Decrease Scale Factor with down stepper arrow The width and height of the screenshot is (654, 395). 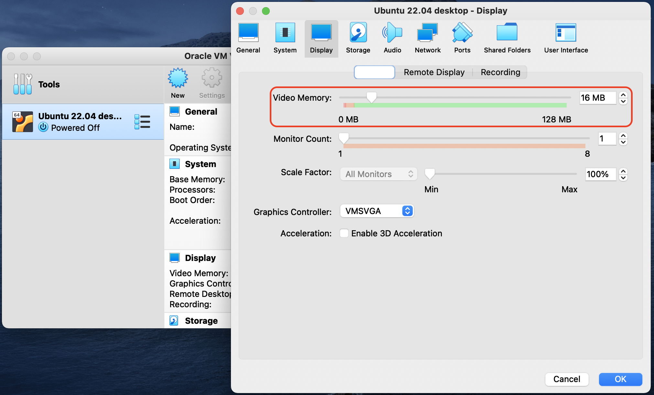623,177
